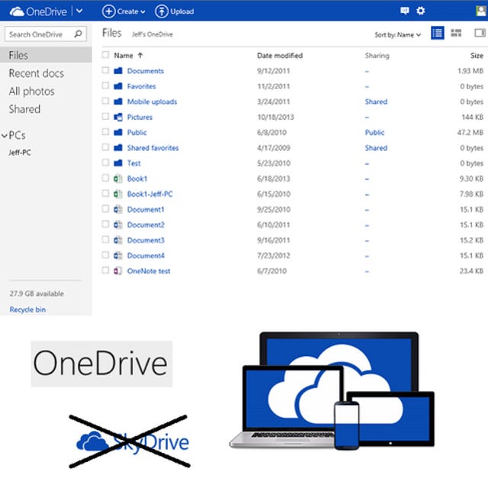Click the Book1 Excel file icon

point(117,178)
